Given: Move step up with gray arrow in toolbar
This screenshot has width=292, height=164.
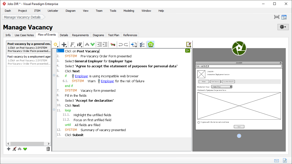Looking at the screenshot, I should tap(87, 44).
